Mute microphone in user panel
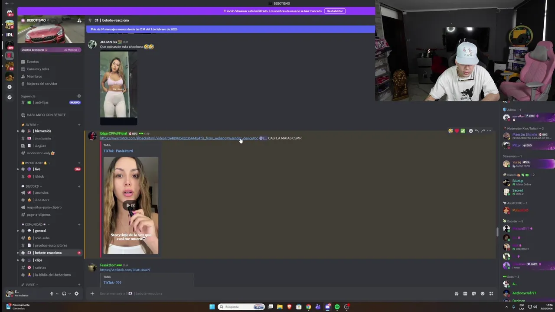This screenshot has height=312, width=555. [x=52, y=293]
